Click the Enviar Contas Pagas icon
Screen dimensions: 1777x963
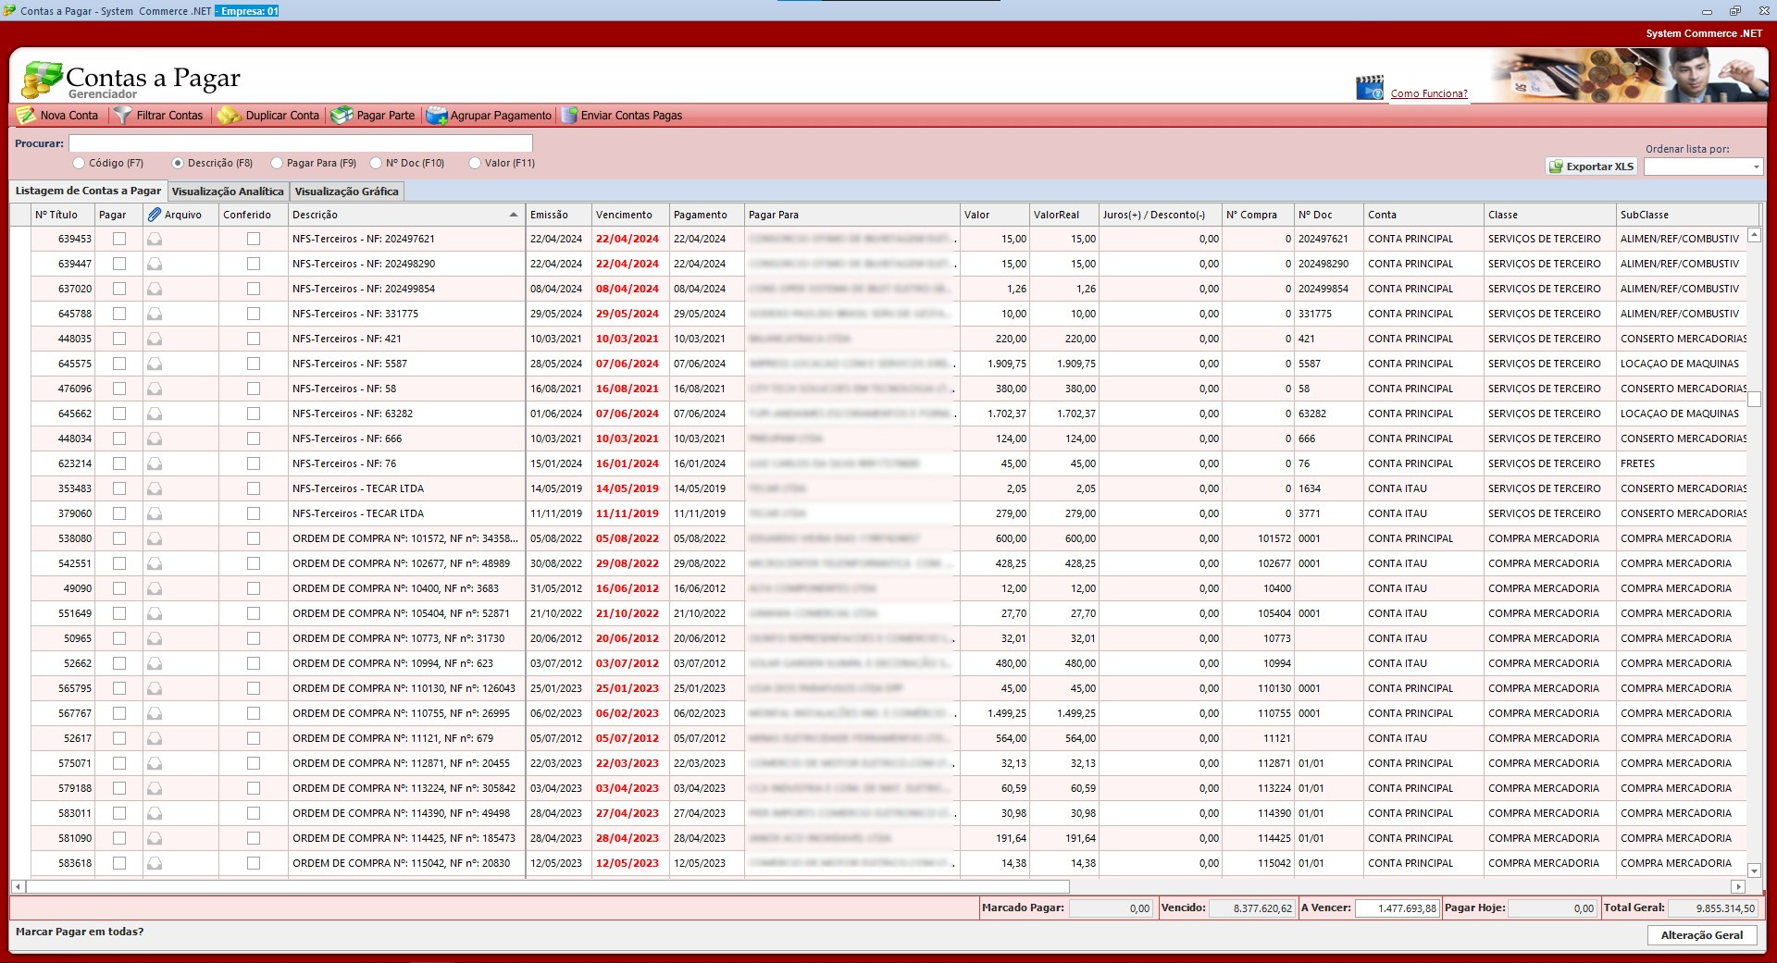coord(568,116)
